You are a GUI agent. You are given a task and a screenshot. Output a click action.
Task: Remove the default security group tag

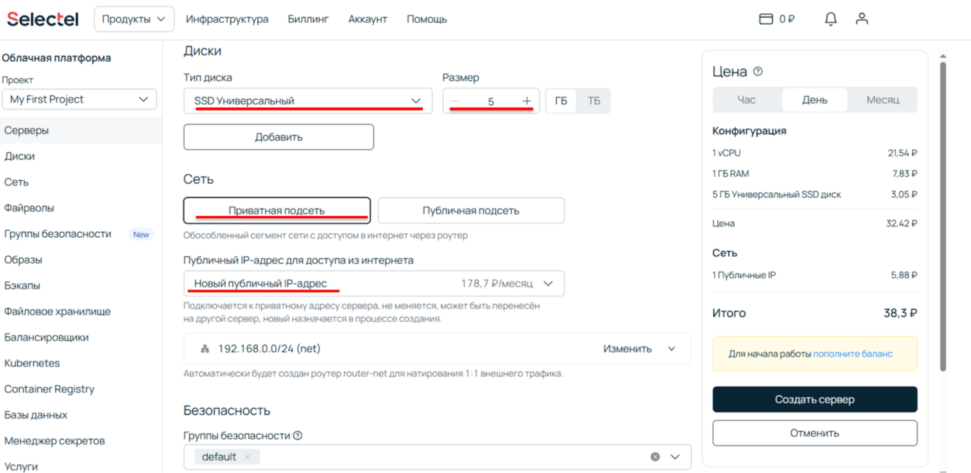247,457
